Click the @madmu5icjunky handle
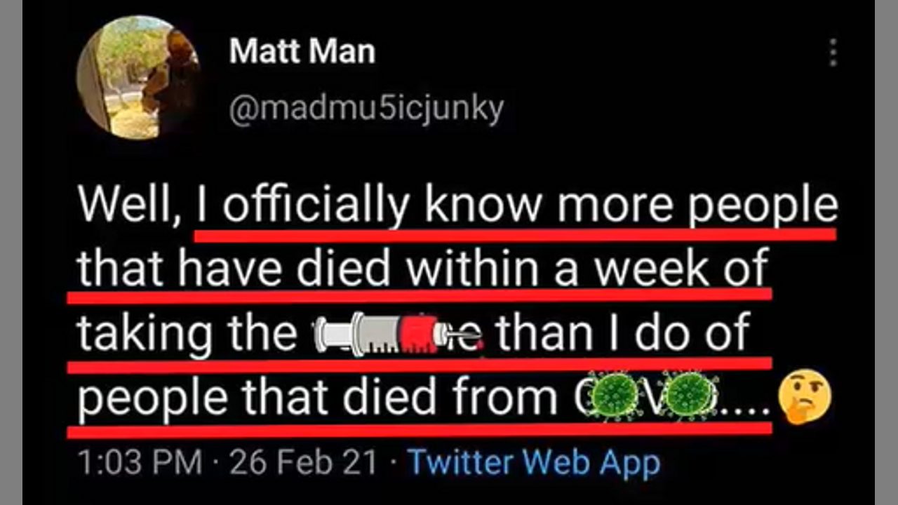This screenshot has width=898, height=505. pos(366,109)
